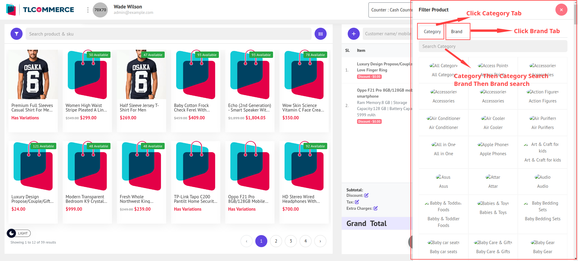Click the purple filter funnel icon
578x261 pixels.
(x=17, y=34)
